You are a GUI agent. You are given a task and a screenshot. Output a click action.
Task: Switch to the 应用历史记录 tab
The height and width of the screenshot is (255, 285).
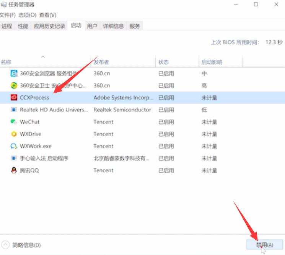coord(49,26)
